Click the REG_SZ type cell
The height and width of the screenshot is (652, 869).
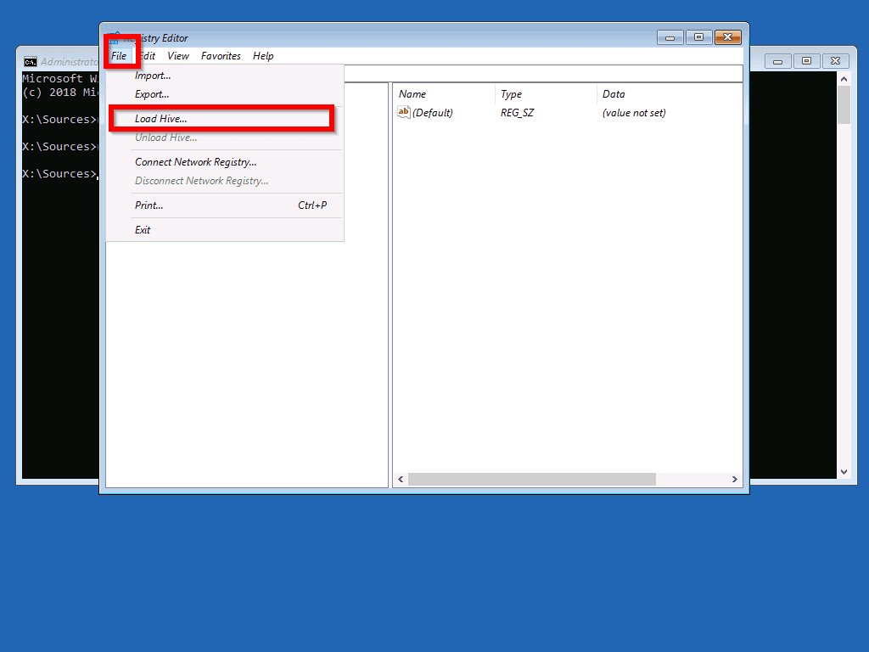[517, 113]
